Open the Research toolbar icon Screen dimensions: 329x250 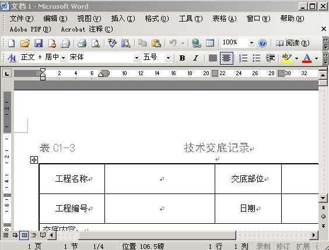click(x=125, y=43)
